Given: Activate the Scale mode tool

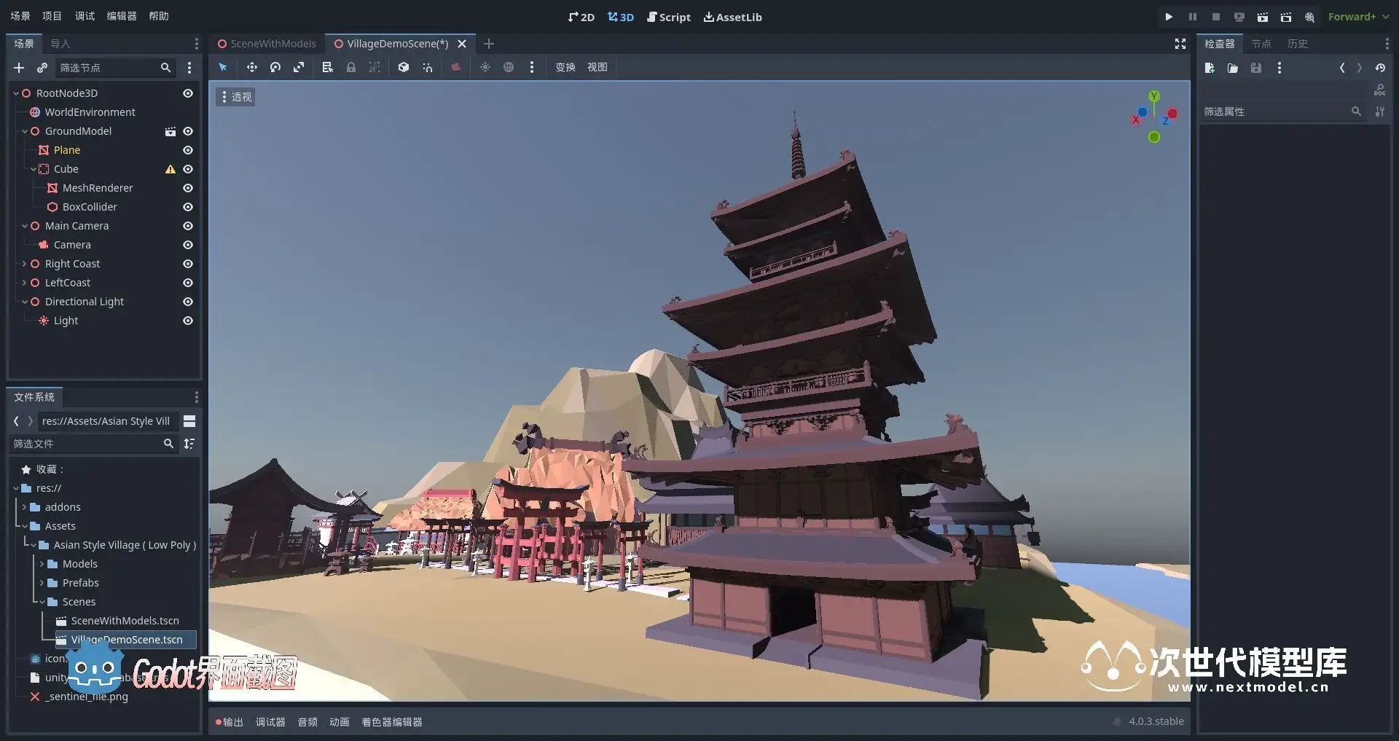Looking at the screenshot, I should 299,67.
